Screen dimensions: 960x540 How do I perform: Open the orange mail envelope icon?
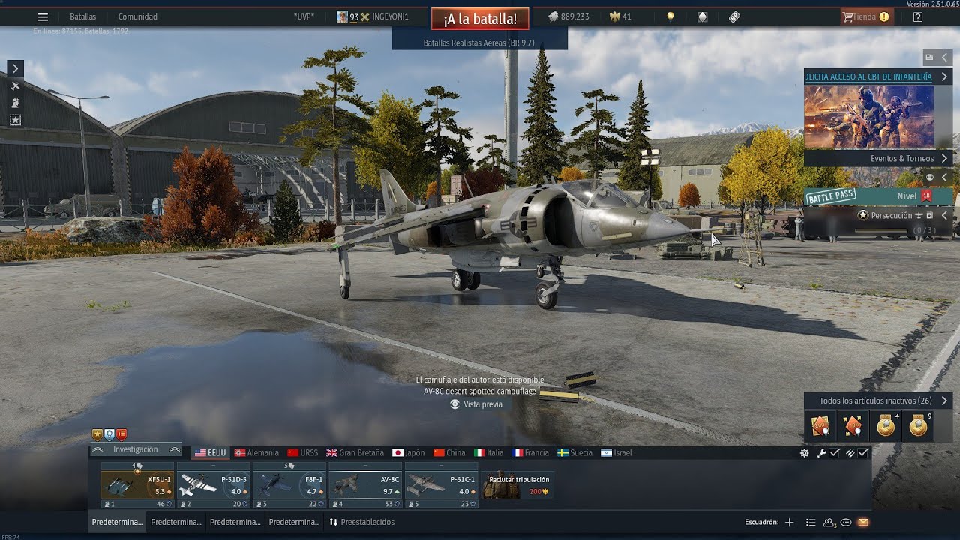pyautogui.click(x=863, y=523)
